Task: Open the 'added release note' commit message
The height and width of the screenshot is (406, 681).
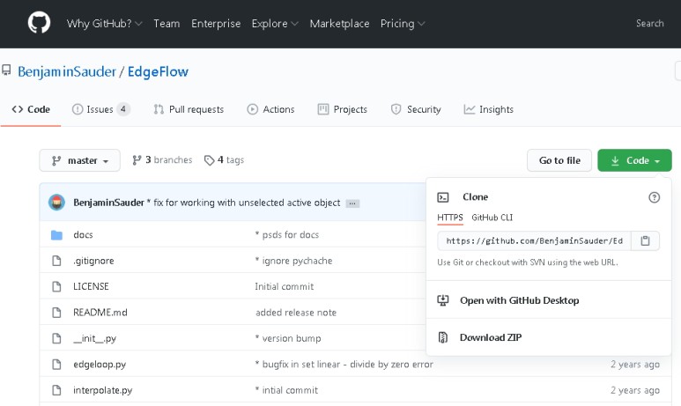Action: pyautogui.click(x=296, y=313)
